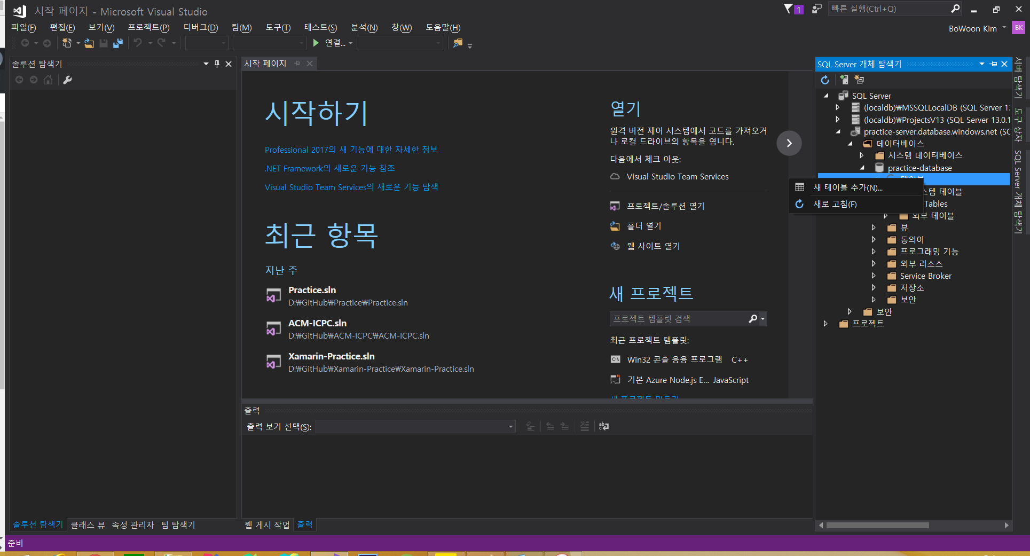Switch to the Web Publish Activity tab
The height and width of the screenshot is (556, 1030).
[267, 525]
